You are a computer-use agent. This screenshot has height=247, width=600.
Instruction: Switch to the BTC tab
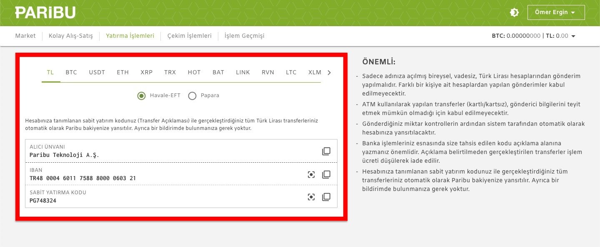[71, 72]
